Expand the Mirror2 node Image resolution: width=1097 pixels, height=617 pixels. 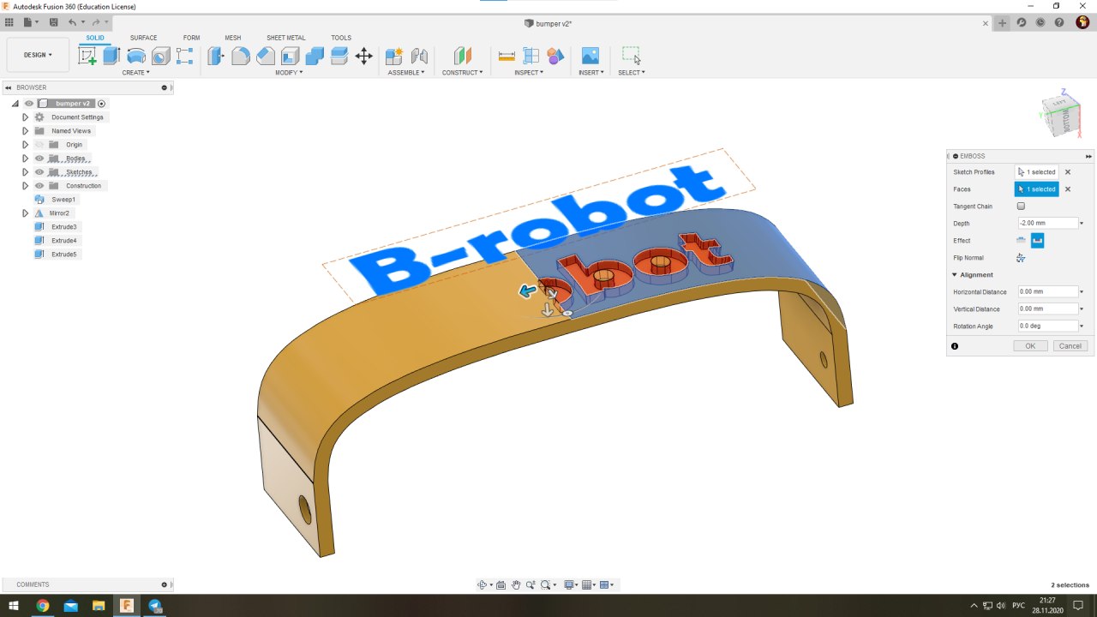26,213
